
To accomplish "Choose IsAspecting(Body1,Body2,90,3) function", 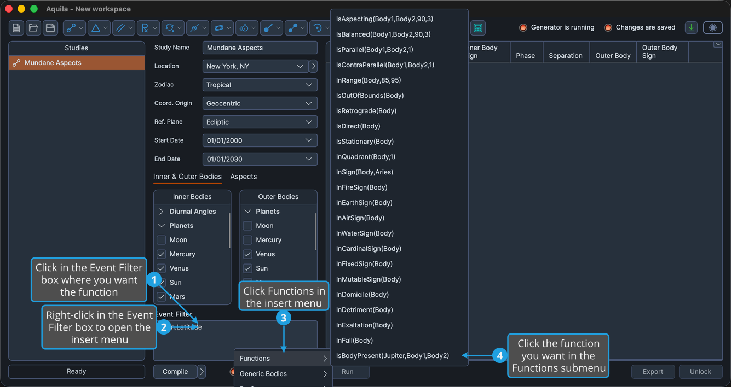I will point(399,19).
